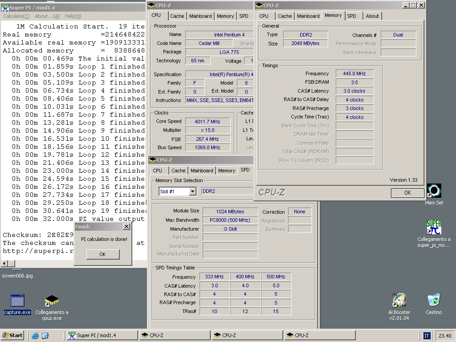Select the Ai Booster v2.01.04 desktop icon
The width and height of the screenshot is (456, 342).
399,307
